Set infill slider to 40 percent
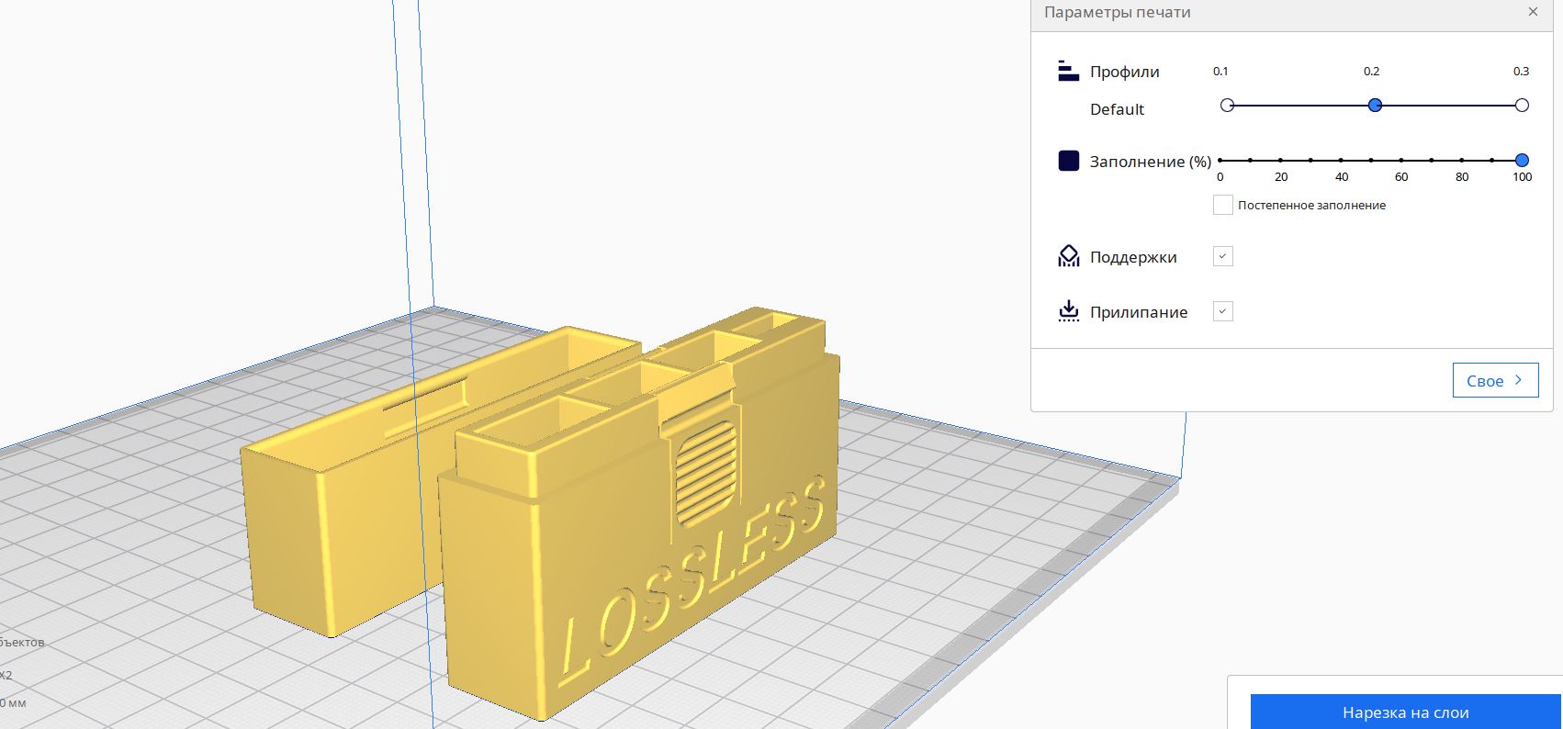This screenshot has height=729, width=1563. (1341, 161)
